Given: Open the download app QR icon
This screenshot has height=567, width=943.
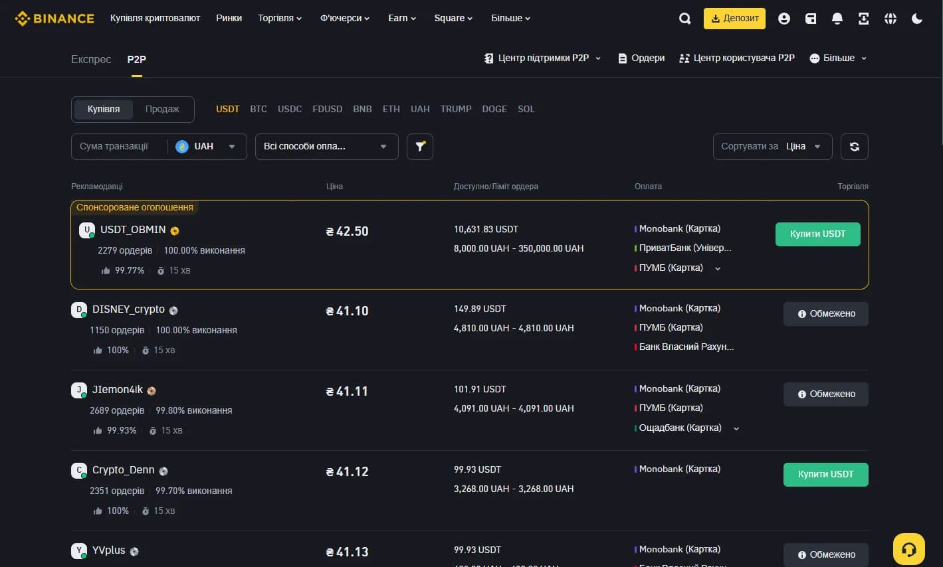Looking at the screenshot, I should click(x=864, y=19).
